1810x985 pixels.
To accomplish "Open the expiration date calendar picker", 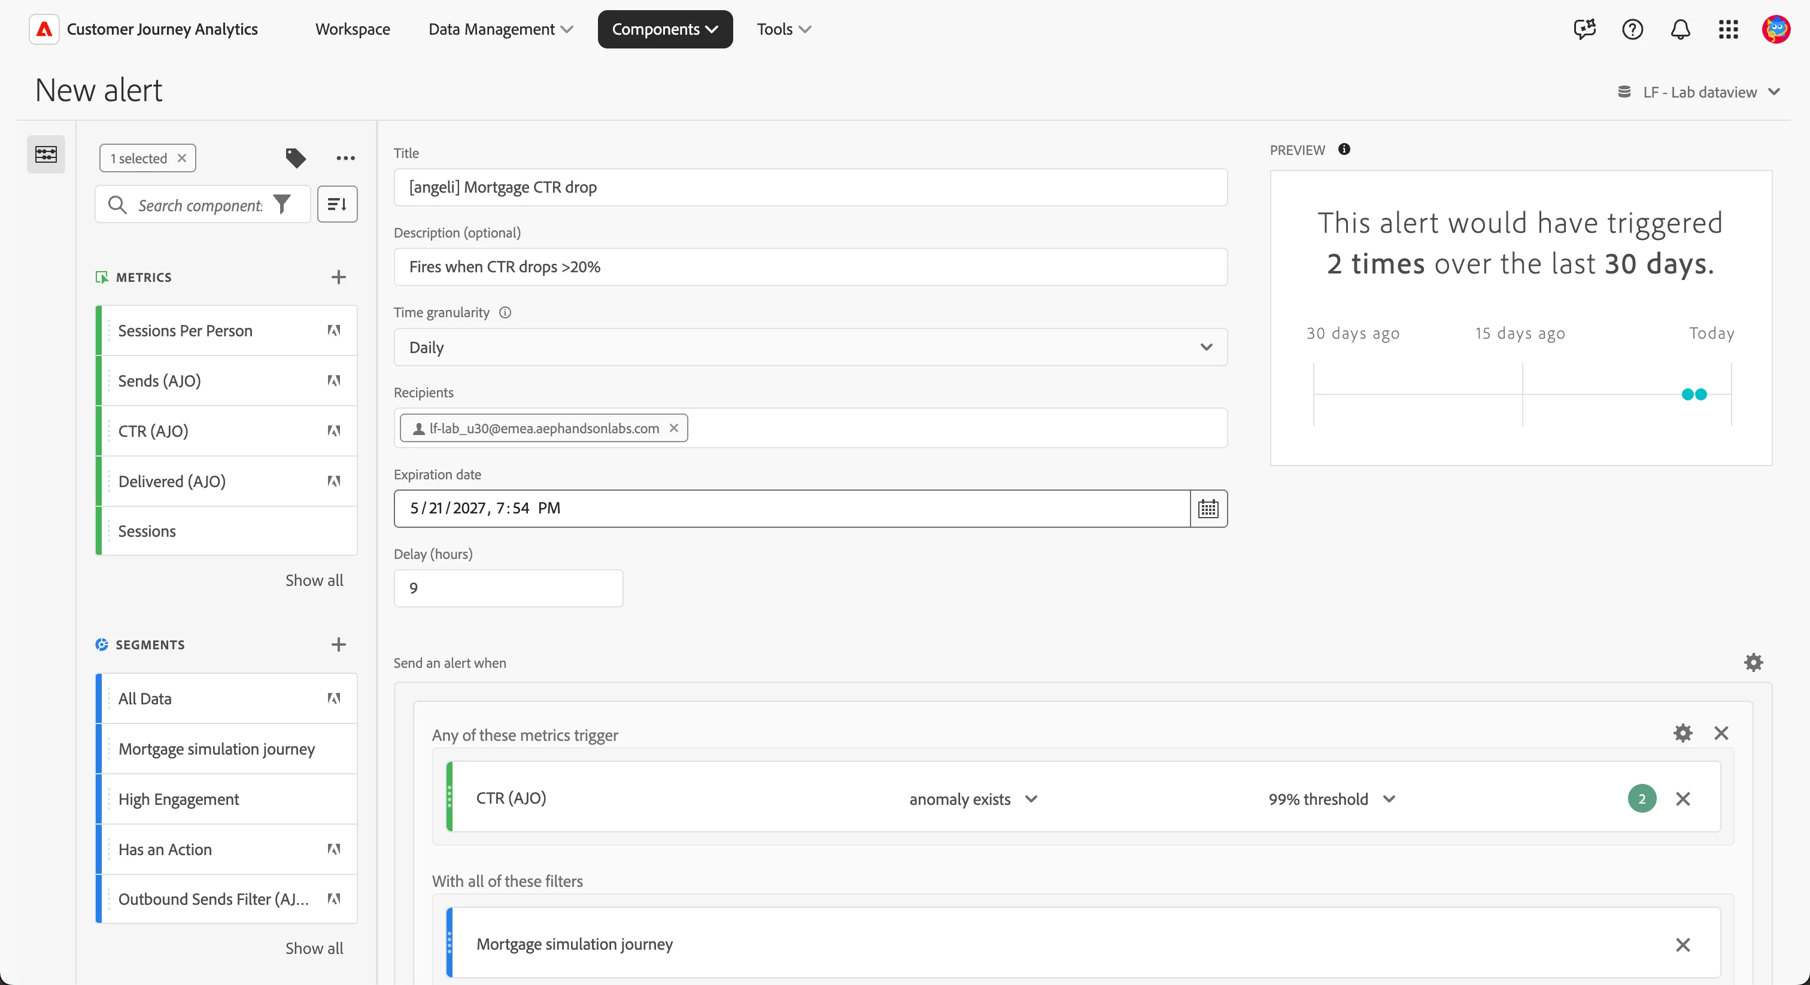I will click(x=1208, y=508).
